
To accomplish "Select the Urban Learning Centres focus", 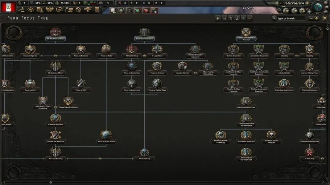I will tap(284, 86).
